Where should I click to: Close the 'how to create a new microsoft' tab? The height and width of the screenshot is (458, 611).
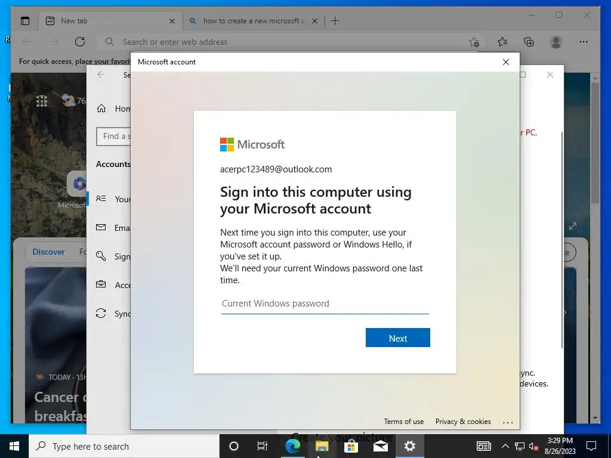[x=314, y=21]
